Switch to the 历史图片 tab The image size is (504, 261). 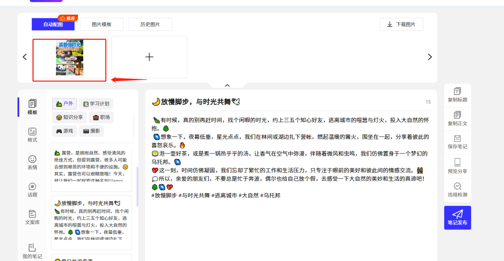[x=150, y=24]
